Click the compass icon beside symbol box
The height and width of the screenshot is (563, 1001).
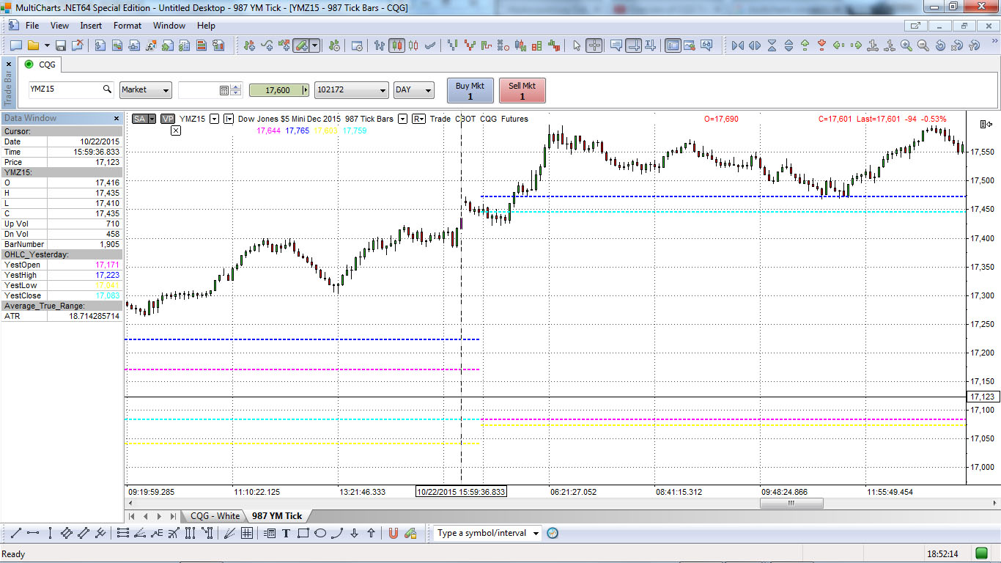[553, 533]
